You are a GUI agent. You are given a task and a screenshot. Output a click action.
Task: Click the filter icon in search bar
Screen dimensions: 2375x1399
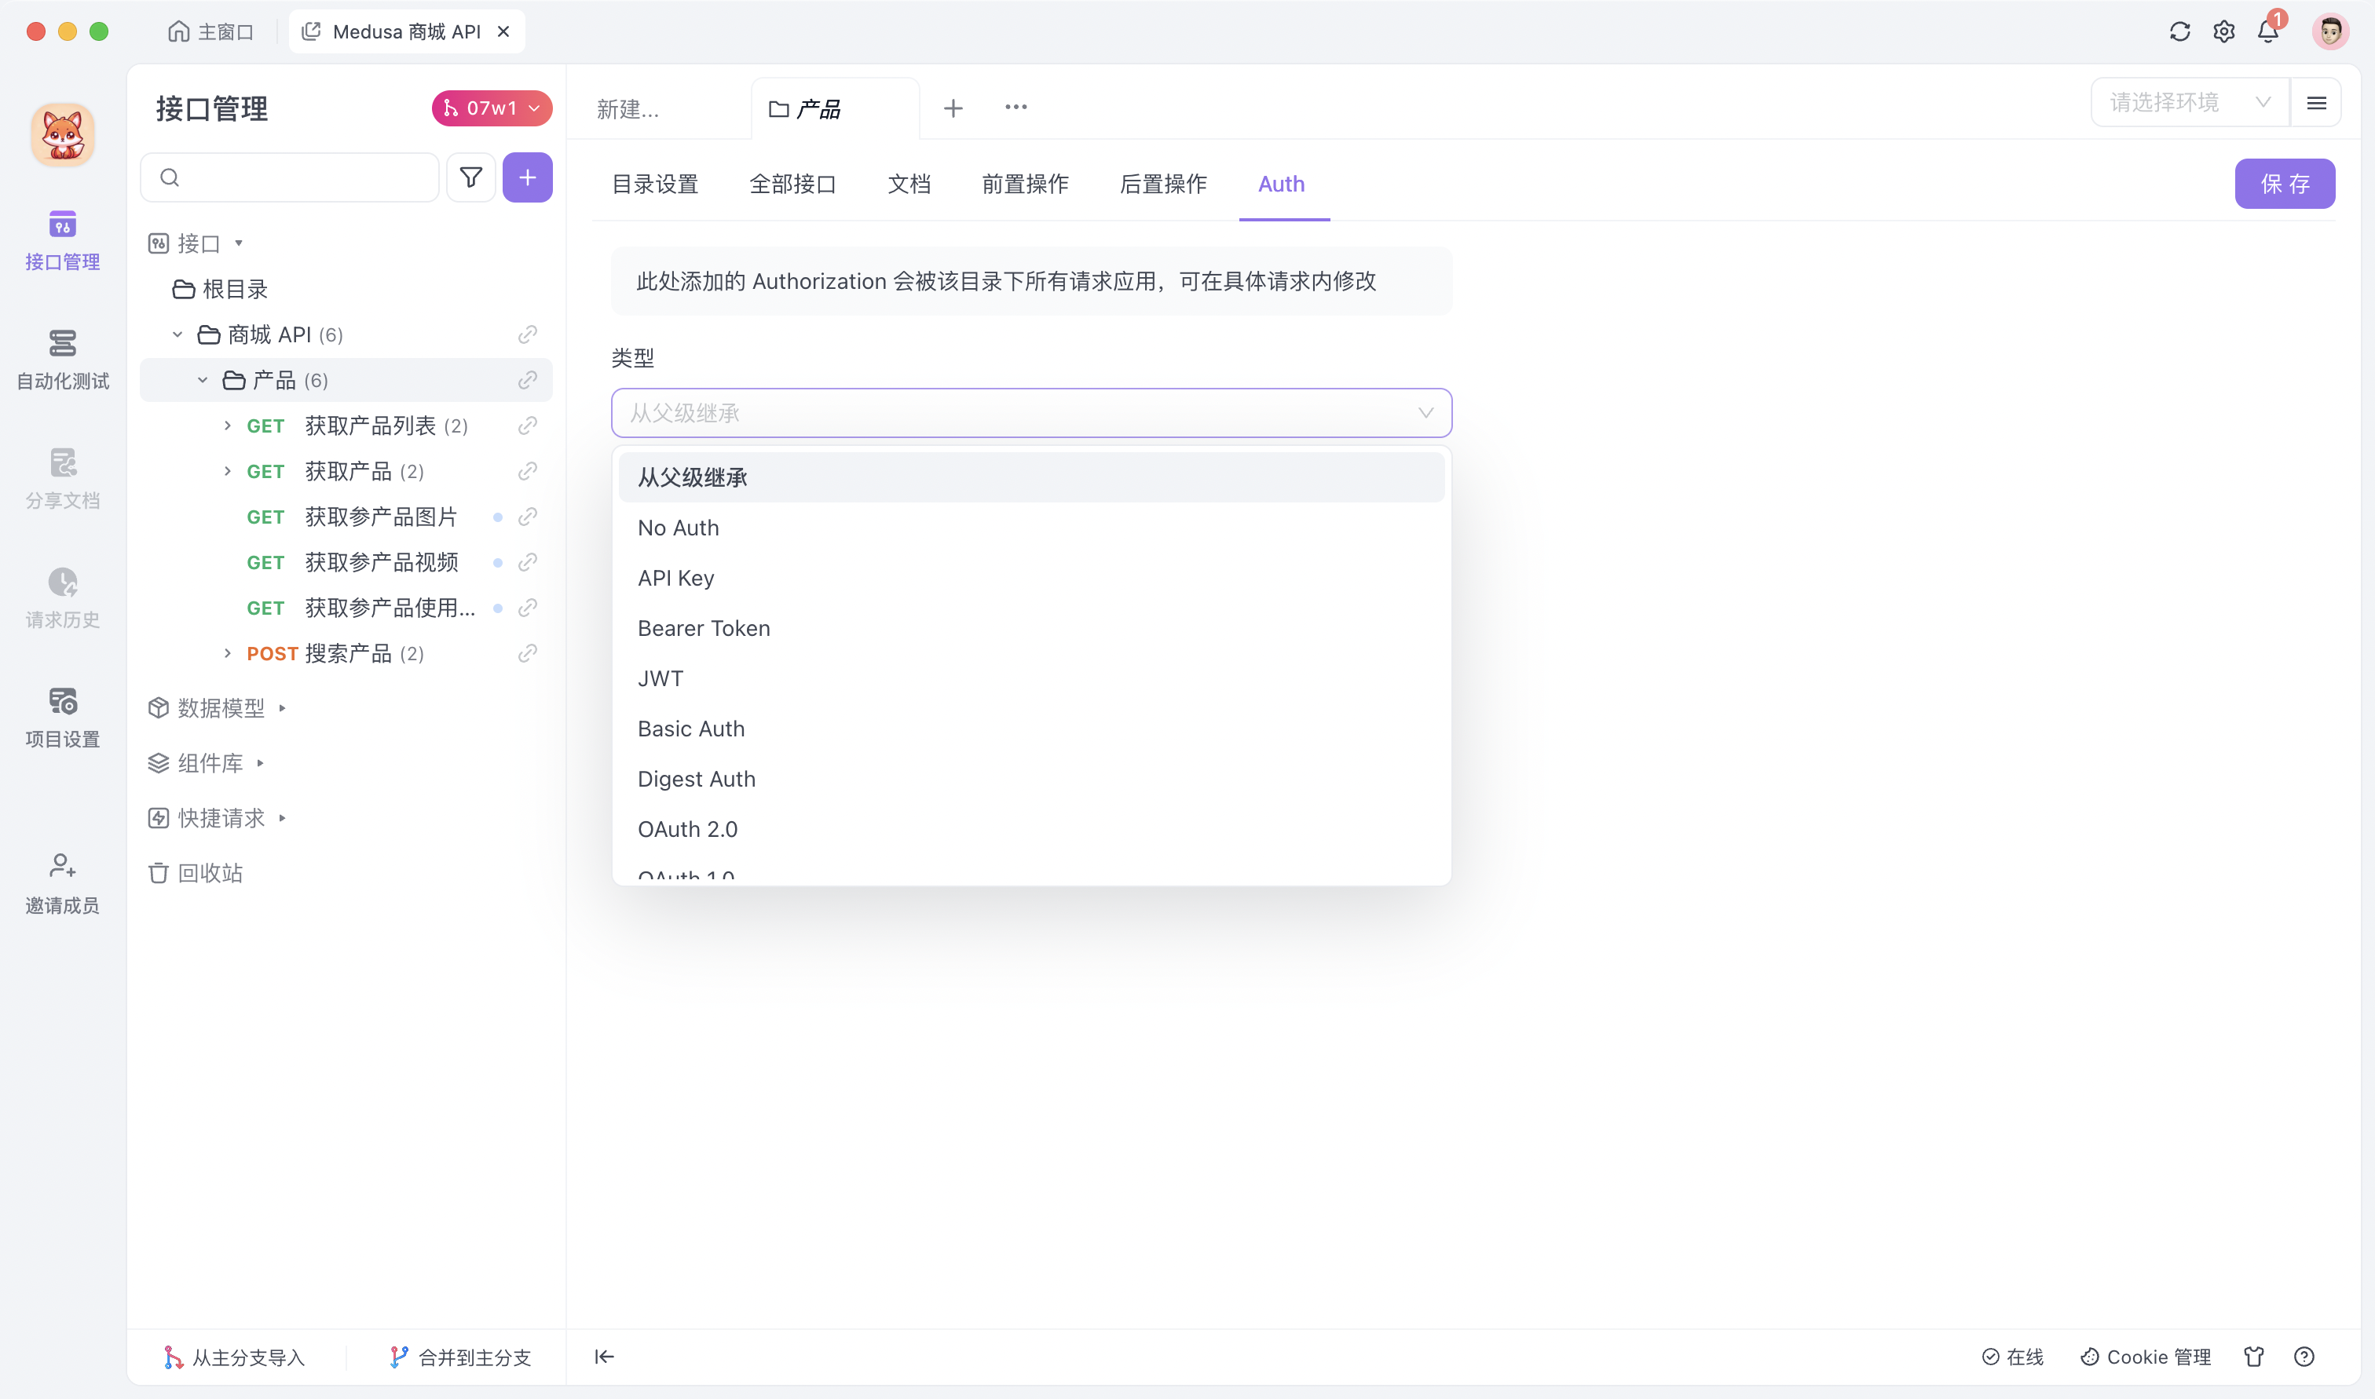pos(471,177)
